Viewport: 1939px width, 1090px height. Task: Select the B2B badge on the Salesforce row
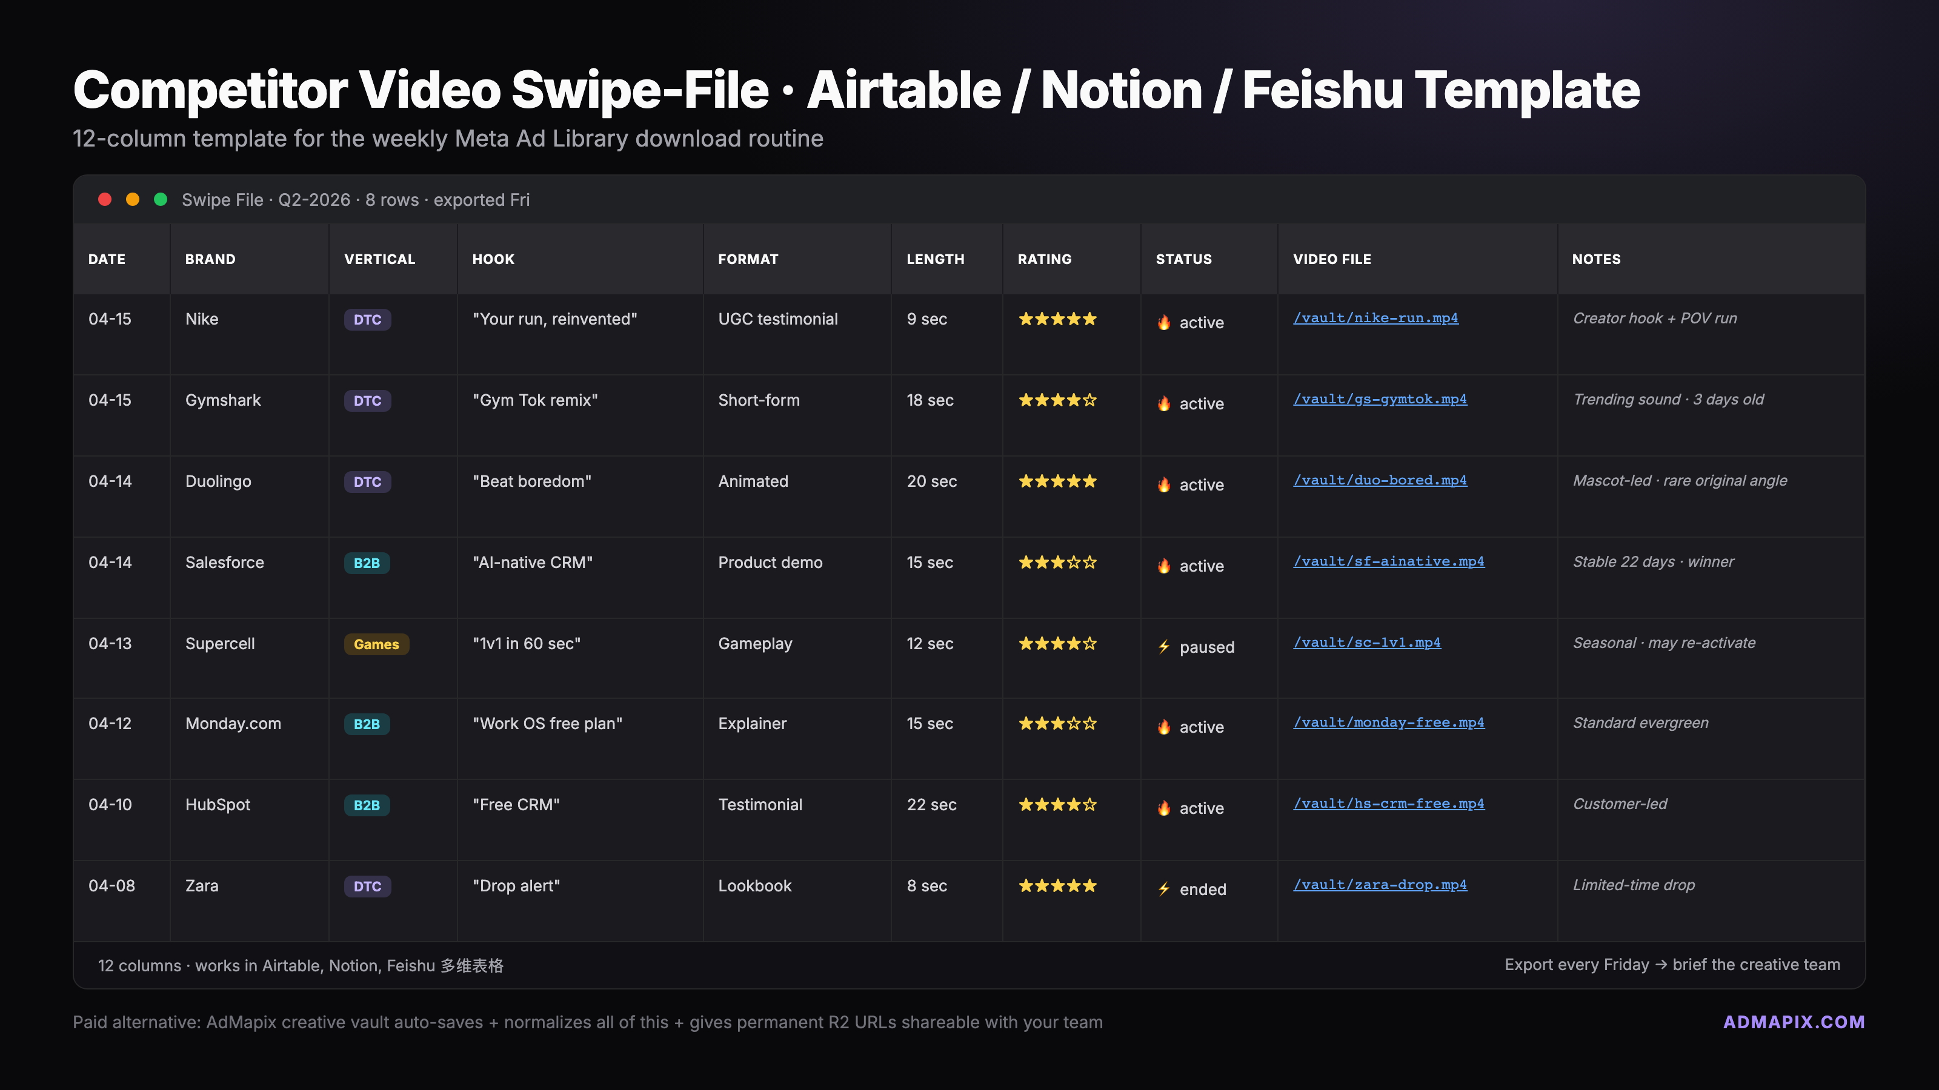coord(367,563)
